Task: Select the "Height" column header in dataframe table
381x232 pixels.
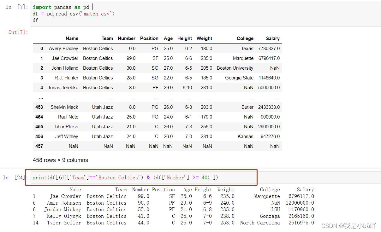Action: click(185, 38)
